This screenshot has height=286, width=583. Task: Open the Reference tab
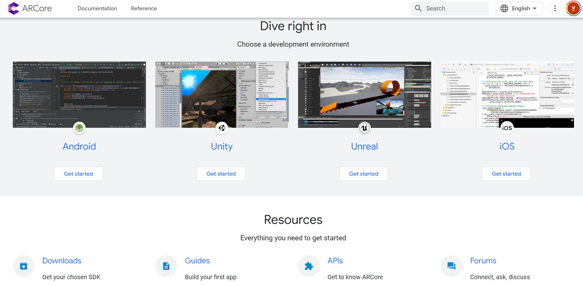(x=144, y=8)
